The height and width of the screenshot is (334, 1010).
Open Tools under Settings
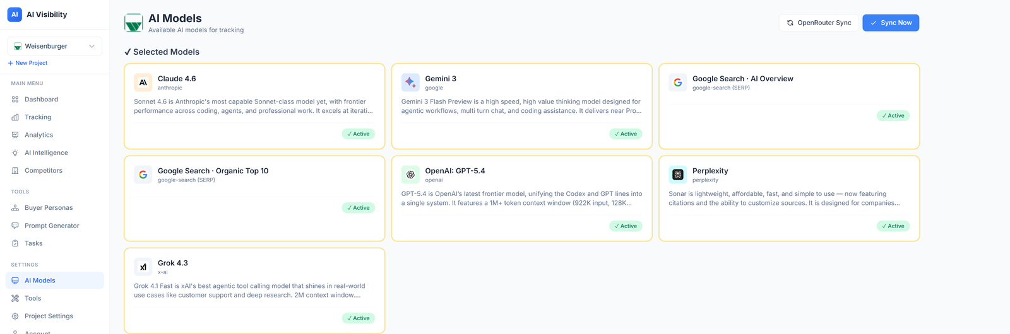55,298
